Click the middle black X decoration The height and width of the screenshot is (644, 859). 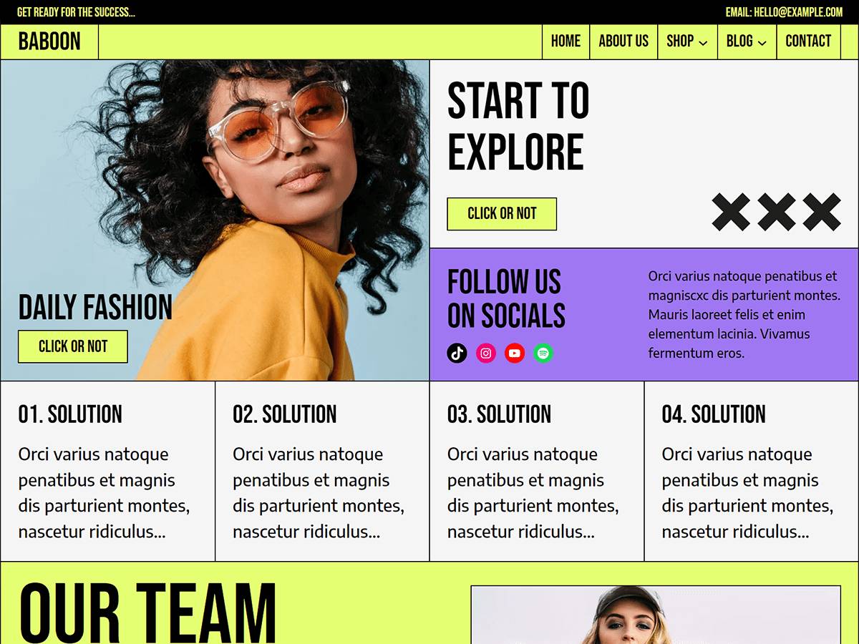click(776, 212)
